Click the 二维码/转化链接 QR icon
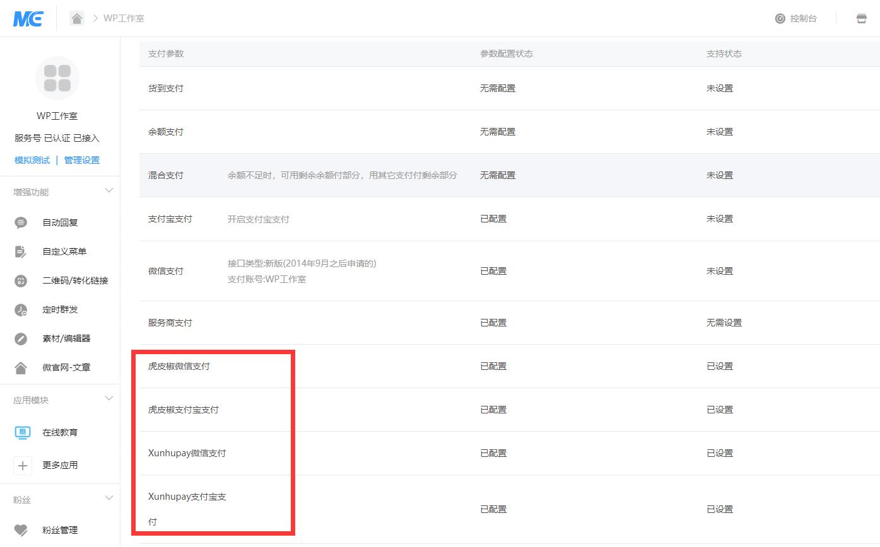 tap(21, 280)
